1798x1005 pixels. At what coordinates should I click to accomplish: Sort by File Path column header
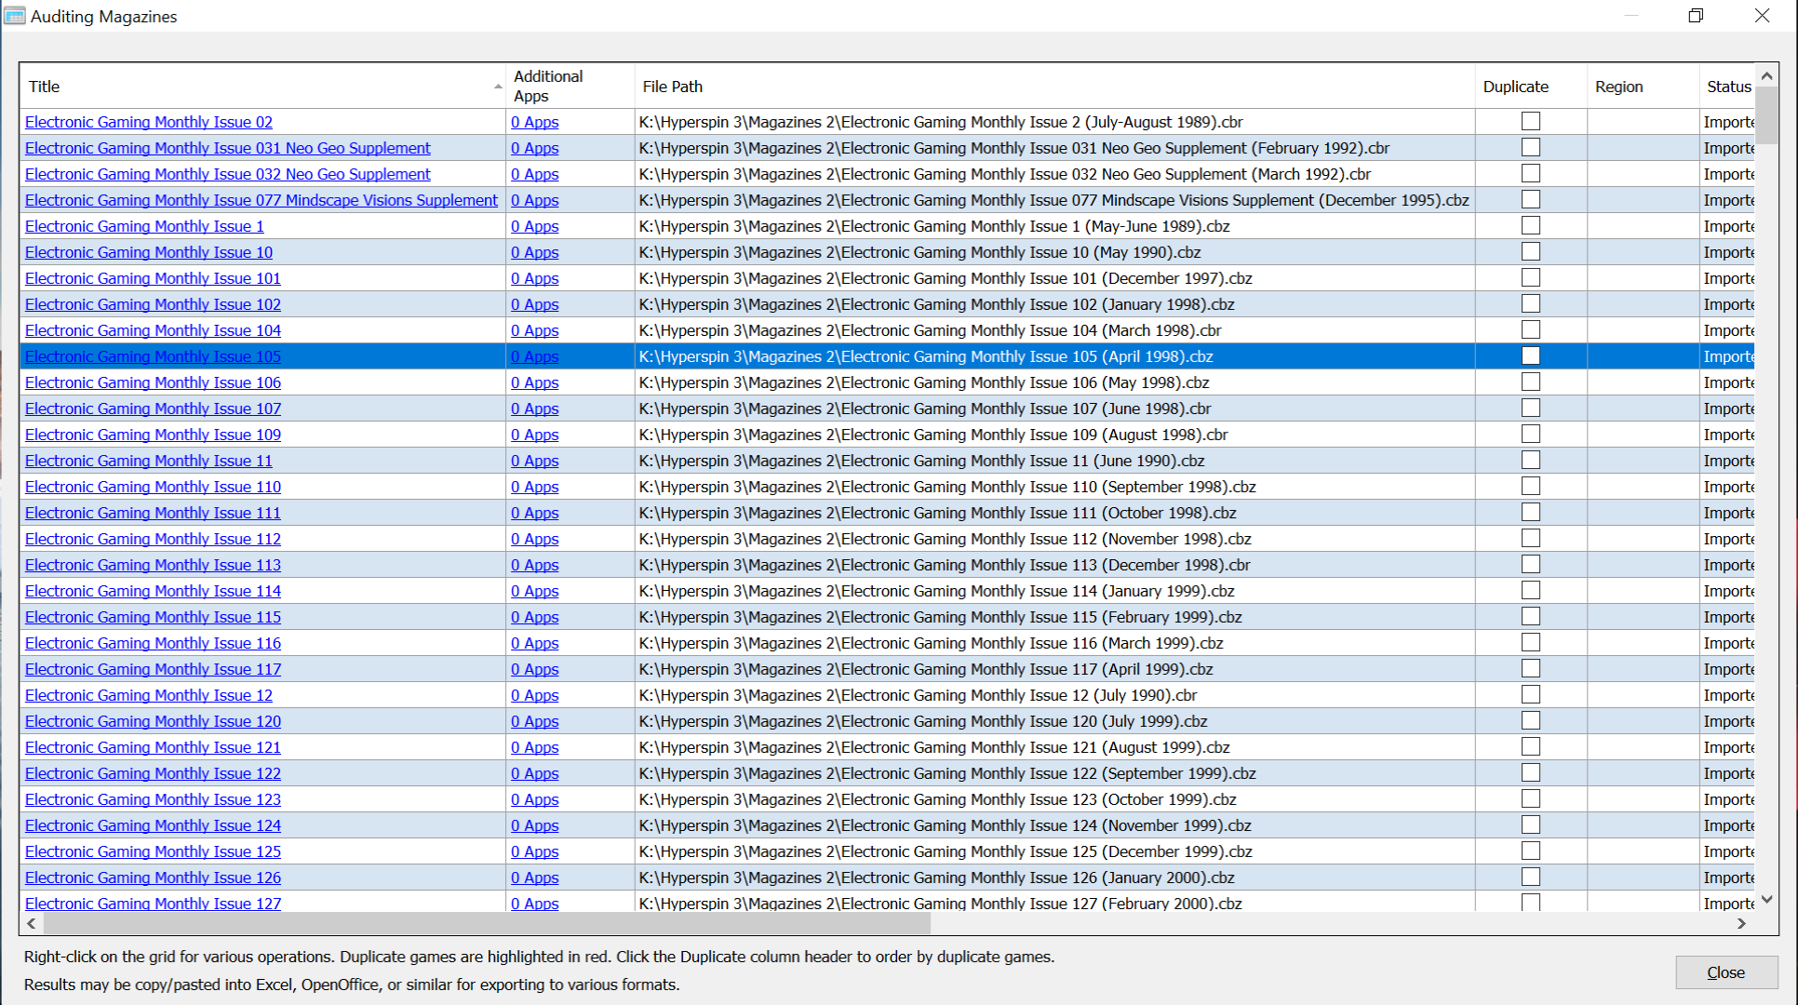pyautogui.click(x=1055, y=87)
